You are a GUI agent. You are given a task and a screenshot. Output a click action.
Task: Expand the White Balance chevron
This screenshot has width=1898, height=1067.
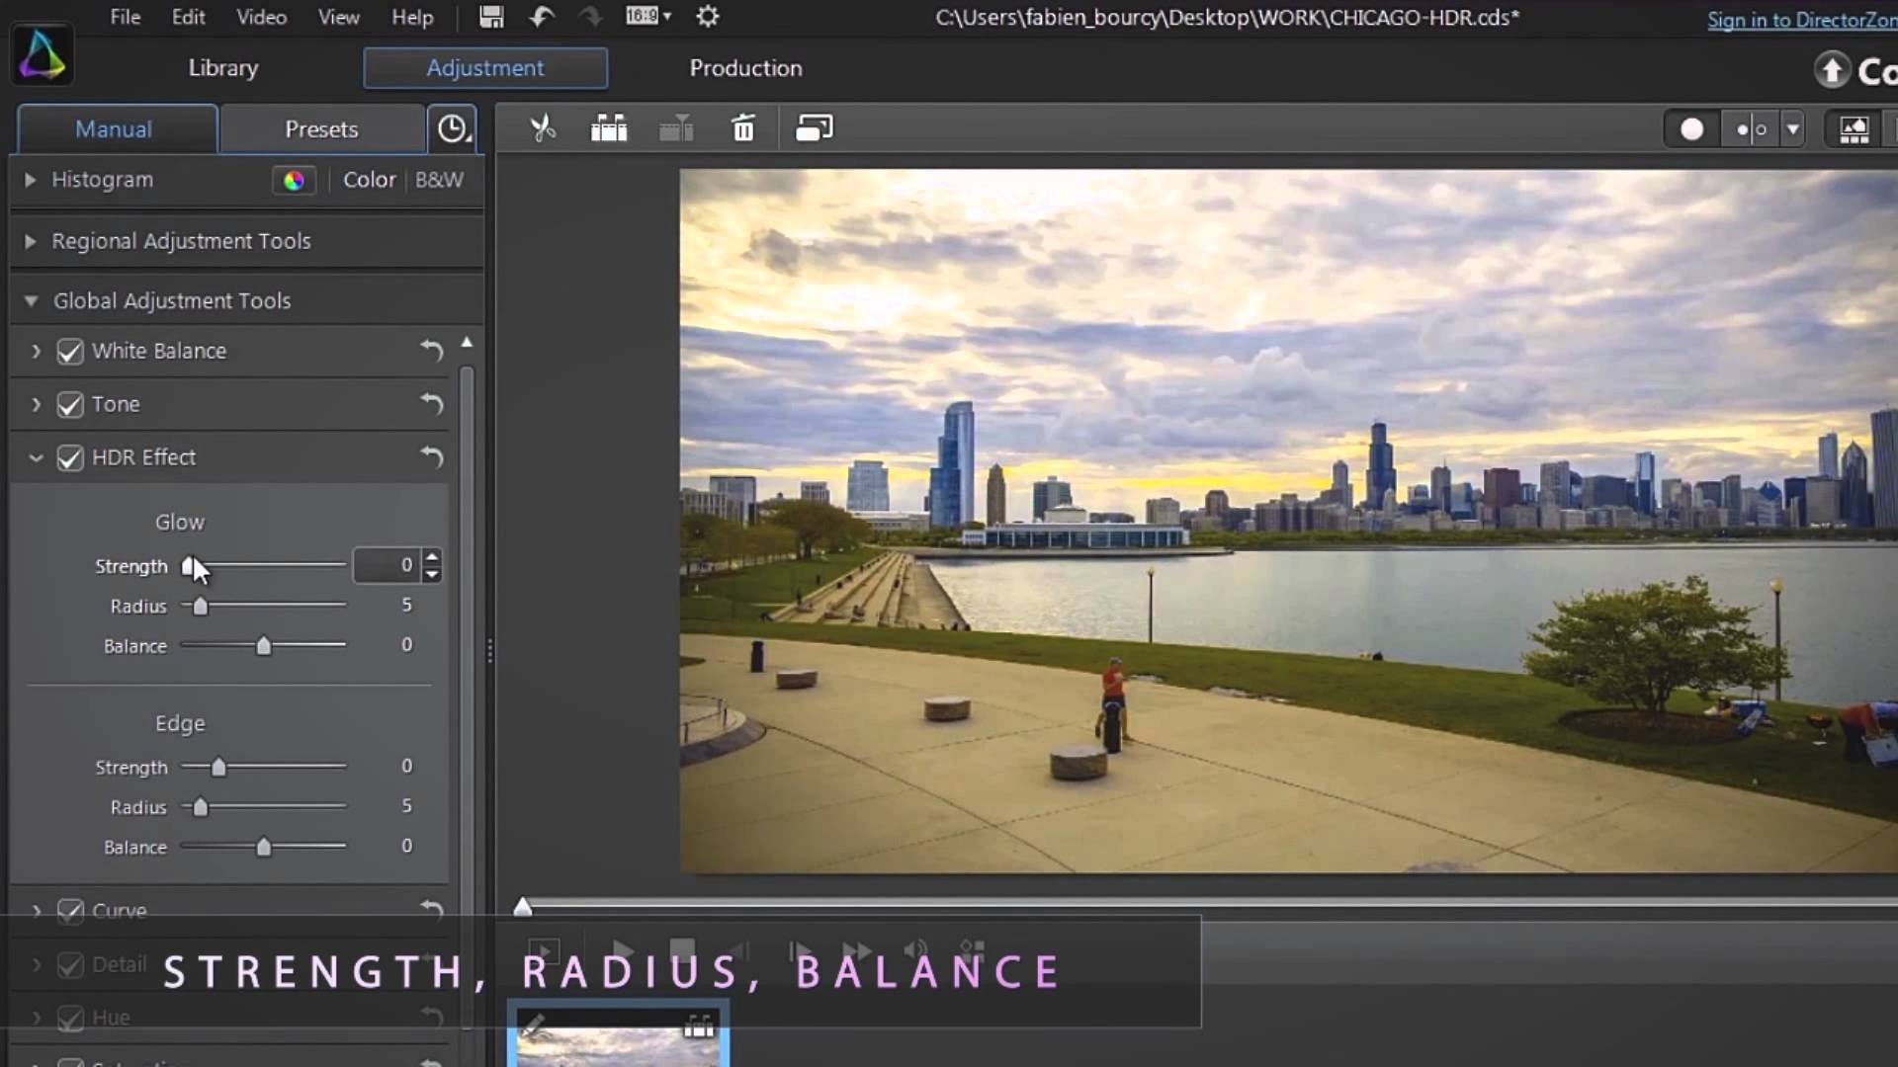pos(36,351)
